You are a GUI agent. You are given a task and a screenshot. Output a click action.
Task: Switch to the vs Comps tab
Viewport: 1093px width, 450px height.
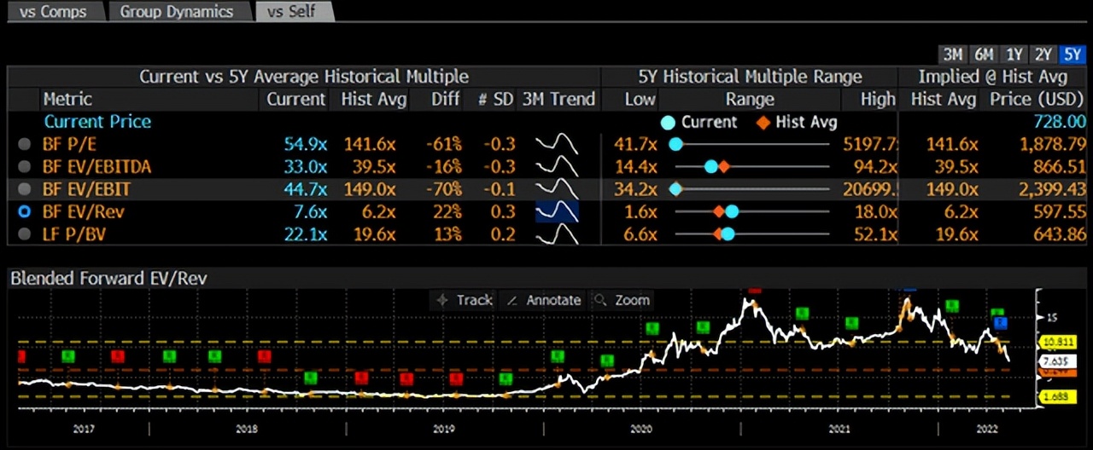tap(53, 12)
